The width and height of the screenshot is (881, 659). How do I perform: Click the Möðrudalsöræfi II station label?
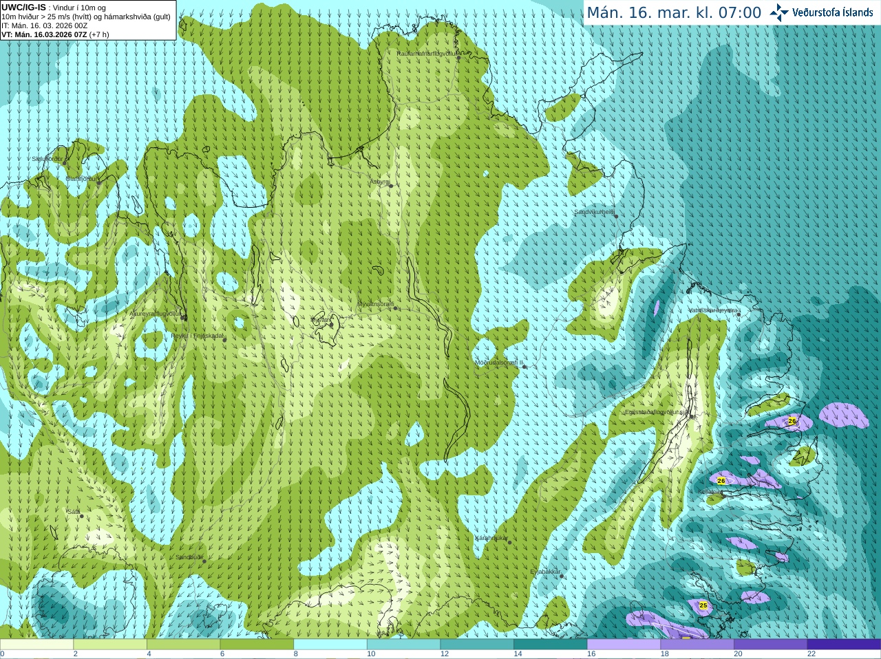(499, 362)
